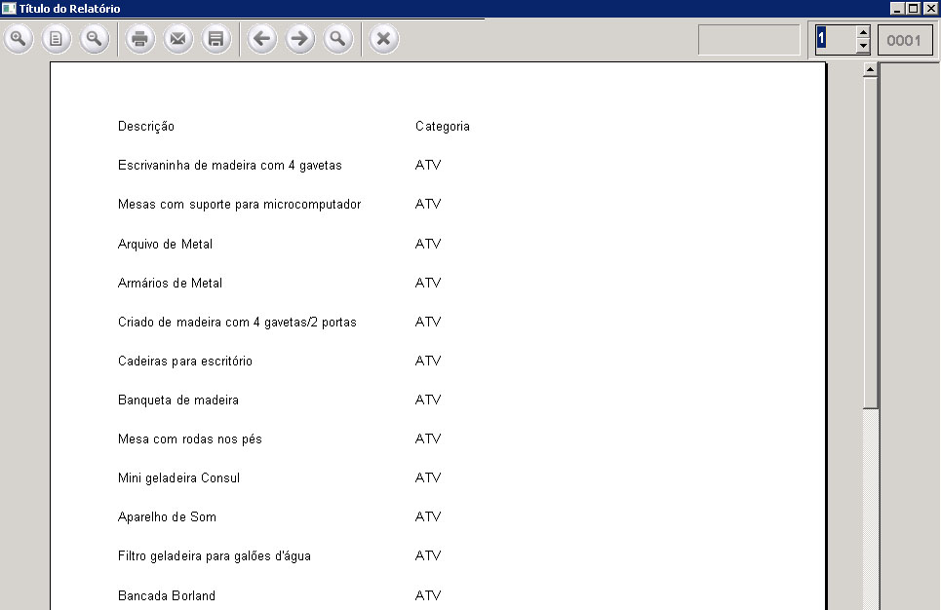Image resolution: width=941 pixels, height=610 pixels.
Task: Click the empty field left of page number
Action: [749, 40]
